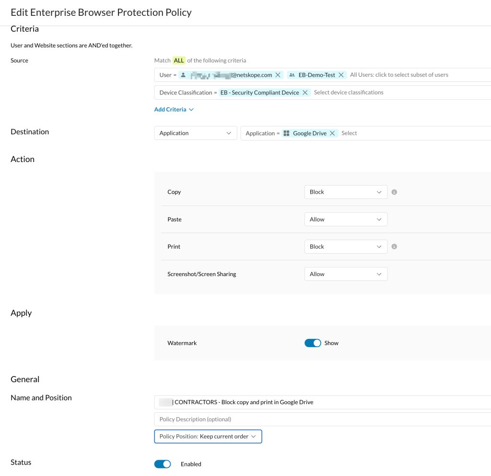491x476 pixels.
Task: Click EB - Security Compliant Device label
Action: coord(259,93)
